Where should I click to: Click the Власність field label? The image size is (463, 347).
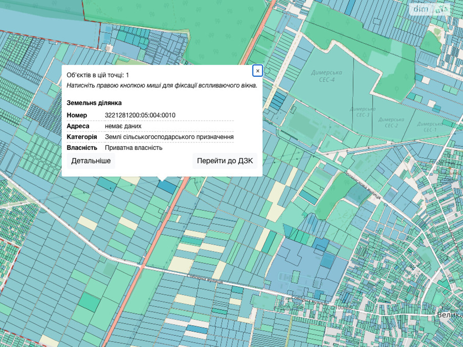(82, 148)
